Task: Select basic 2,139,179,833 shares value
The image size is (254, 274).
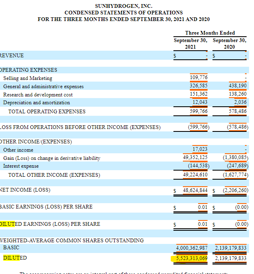Action: point(231,248)
